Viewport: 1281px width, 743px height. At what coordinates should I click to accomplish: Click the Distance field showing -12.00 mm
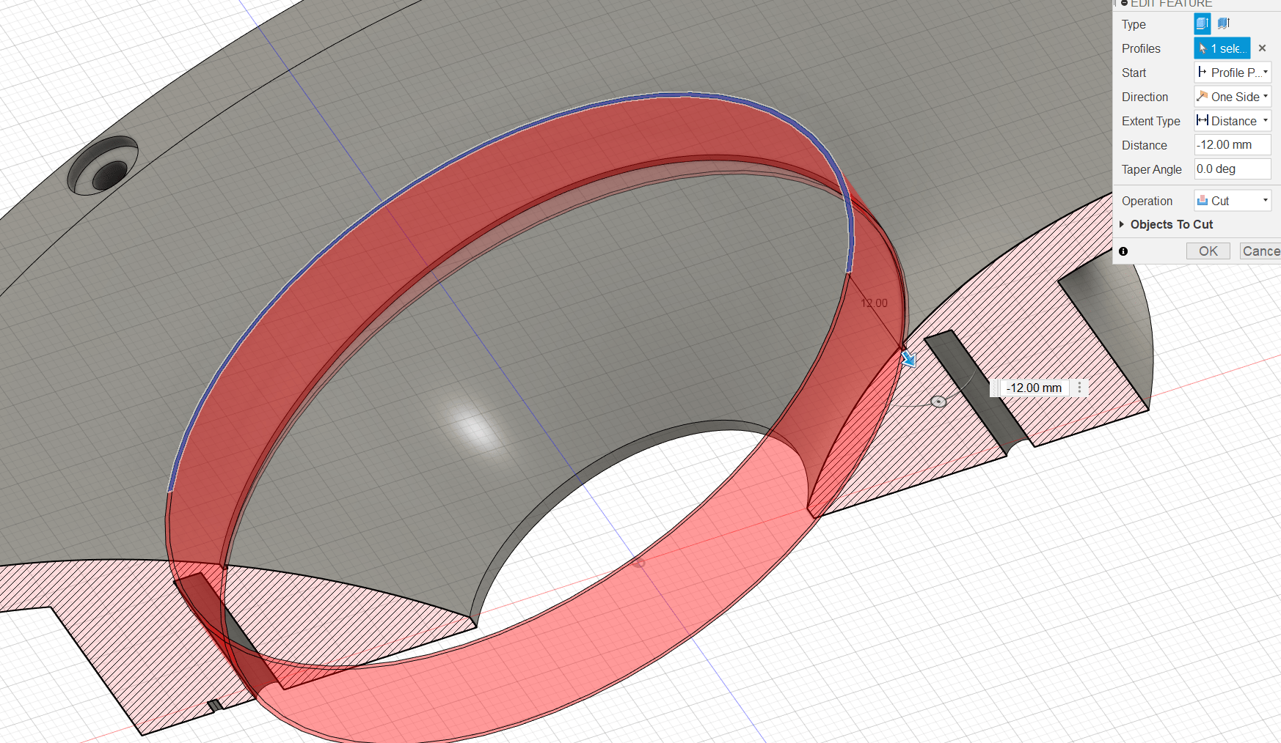[x=1233, y=145]
